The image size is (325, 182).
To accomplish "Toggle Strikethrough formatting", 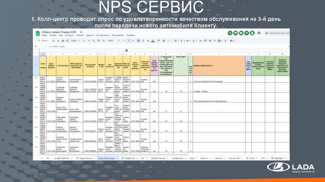I will tap(148, 41).
